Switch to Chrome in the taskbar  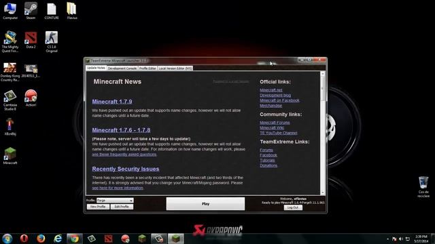click(x=74, y=239)
